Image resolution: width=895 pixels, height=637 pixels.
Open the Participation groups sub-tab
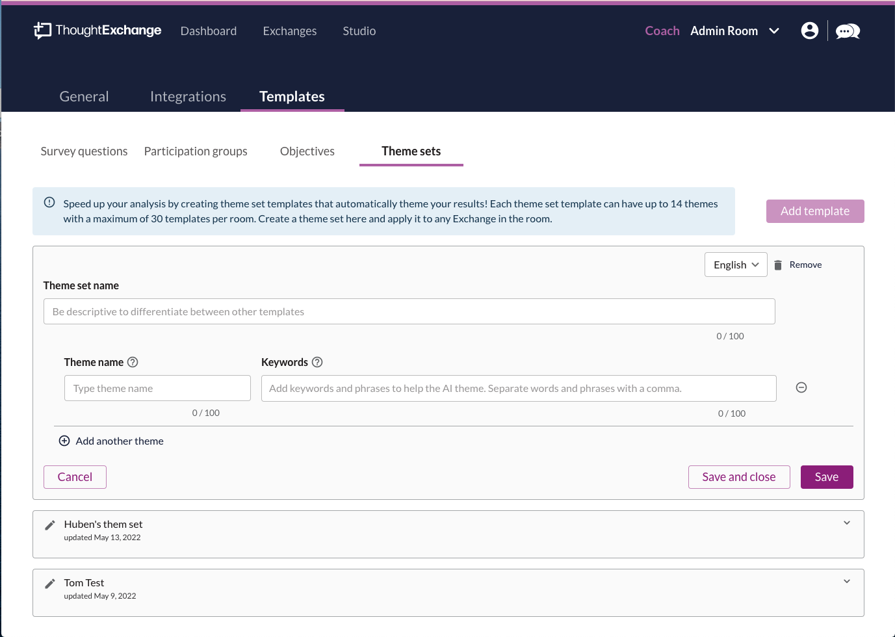tap(196, 151)
